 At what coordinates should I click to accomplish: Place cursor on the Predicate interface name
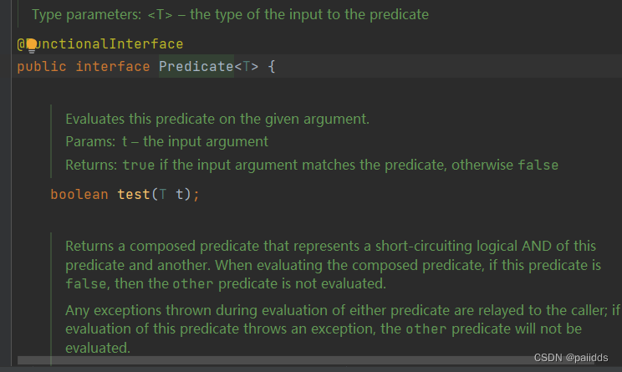pos(195,66)
